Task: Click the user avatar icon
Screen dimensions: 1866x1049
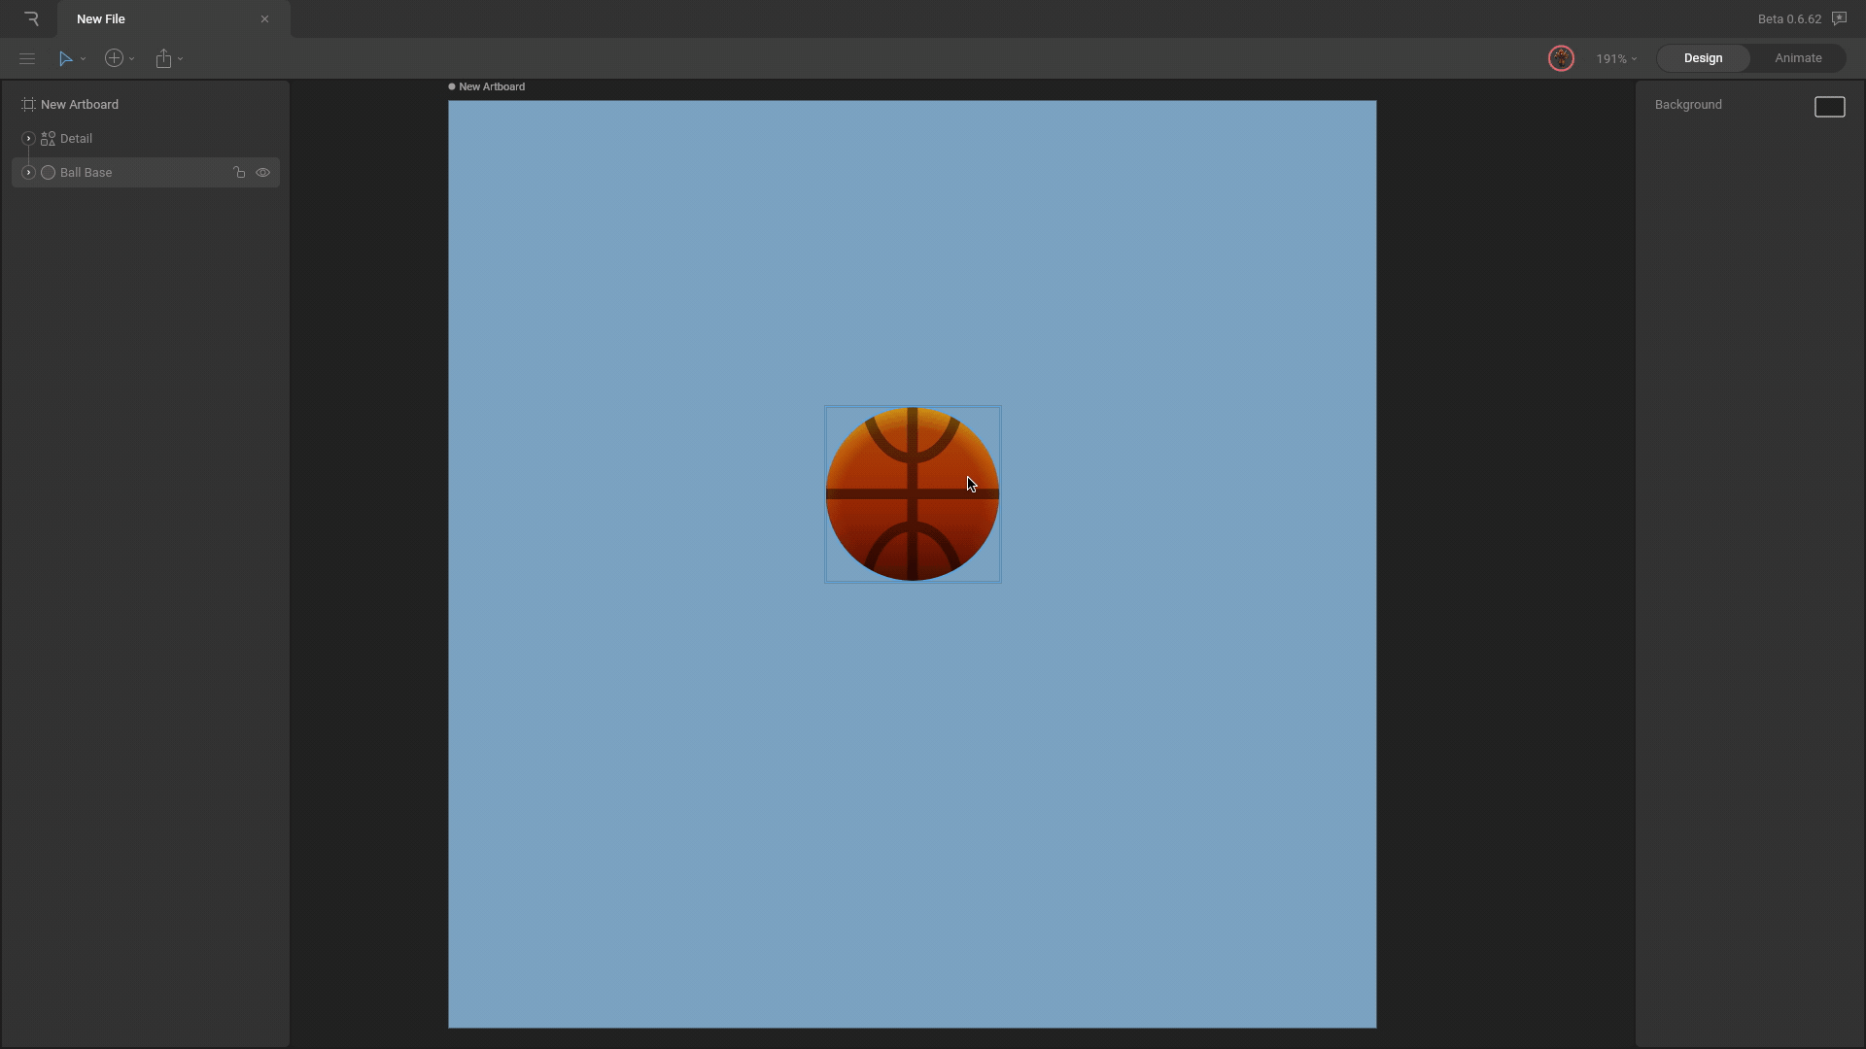Action: point(1561,58)
